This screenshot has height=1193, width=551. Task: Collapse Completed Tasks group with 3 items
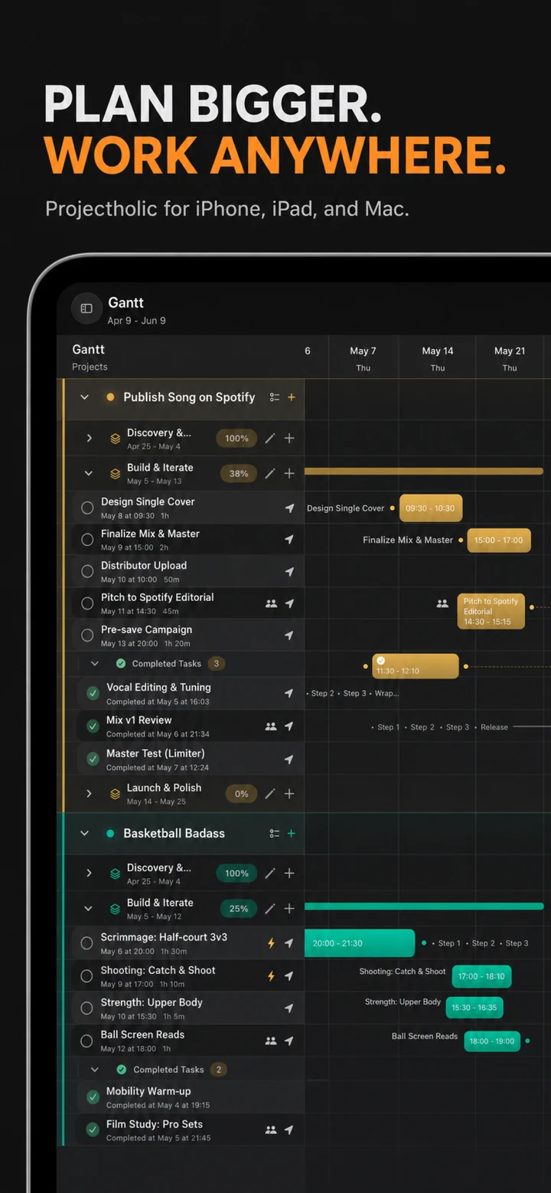click(95, 664)
